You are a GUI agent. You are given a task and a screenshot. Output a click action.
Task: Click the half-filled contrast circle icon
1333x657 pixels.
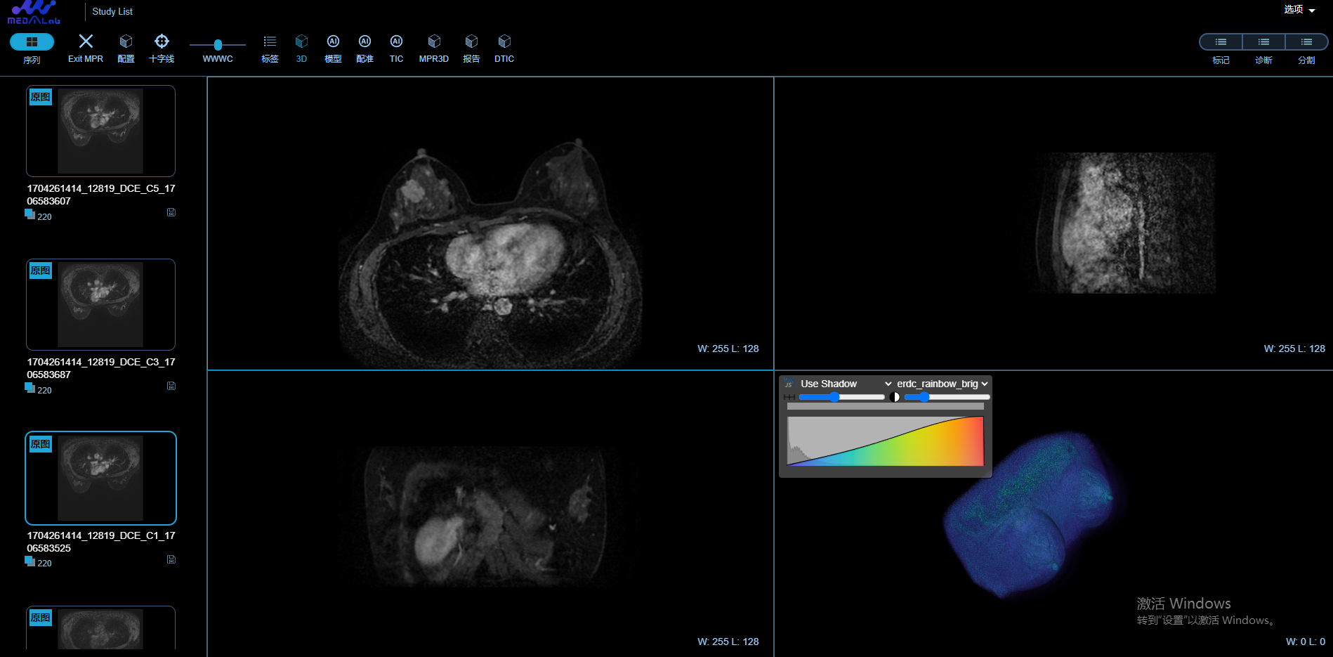[x=895, y=397]
